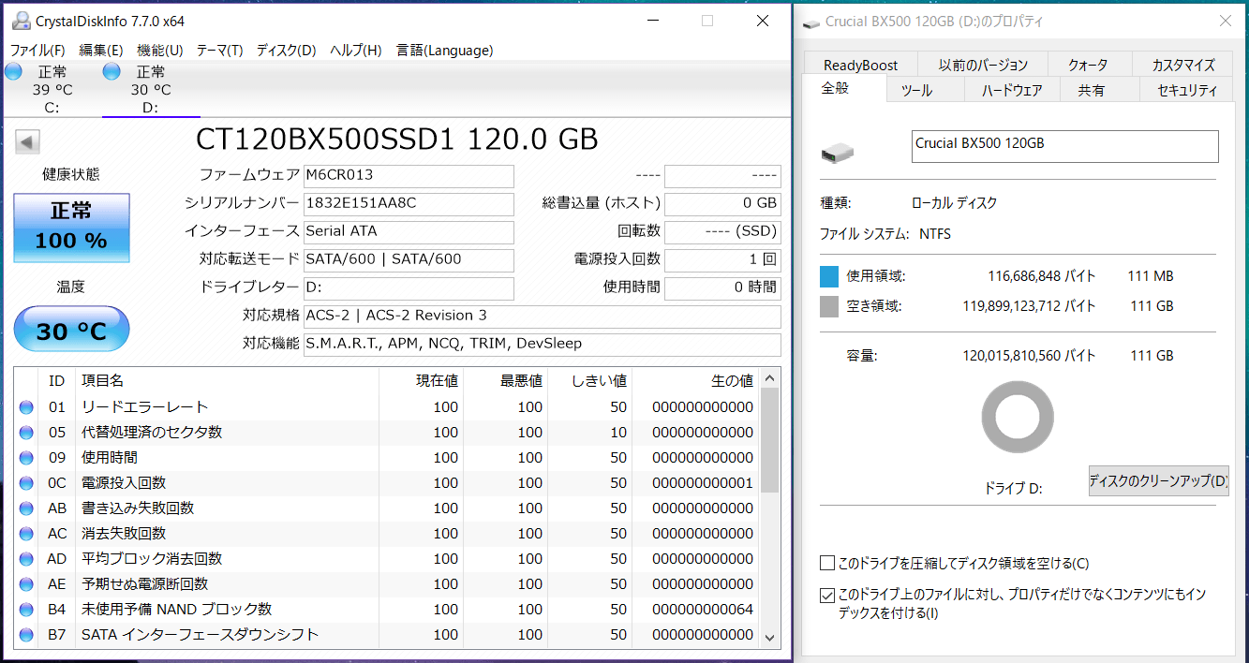Open the ディスク(D) menu
This screenshot has width=1249, height=663.
pyautogui.click(x=287, y=51)
